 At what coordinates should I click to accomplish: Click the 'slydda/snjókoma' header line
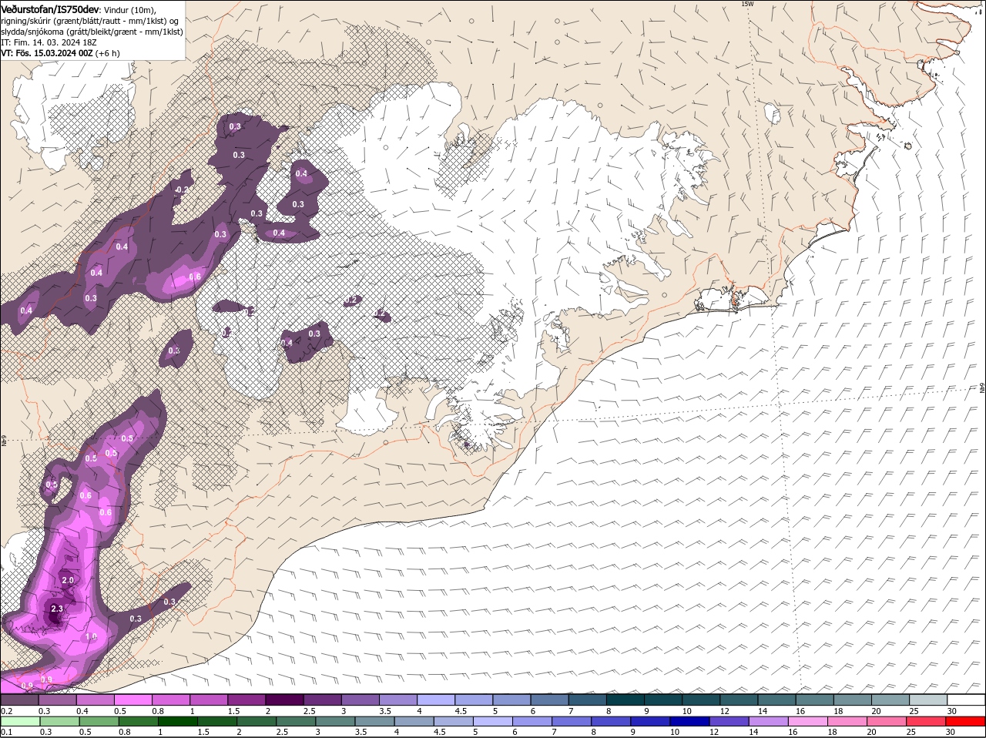92,32
